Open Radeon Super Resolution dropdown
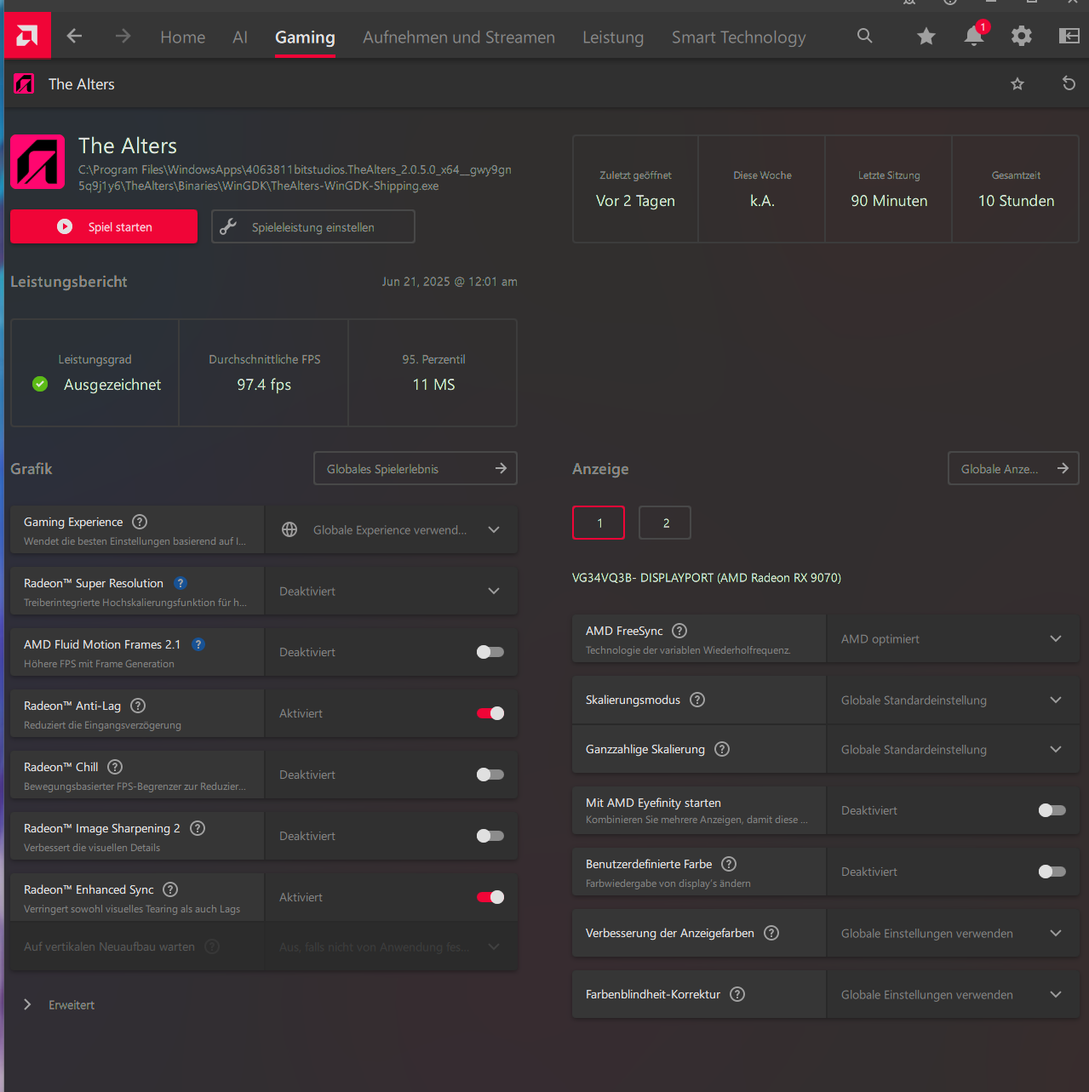1089x1092 pixels. pos(392,591)
